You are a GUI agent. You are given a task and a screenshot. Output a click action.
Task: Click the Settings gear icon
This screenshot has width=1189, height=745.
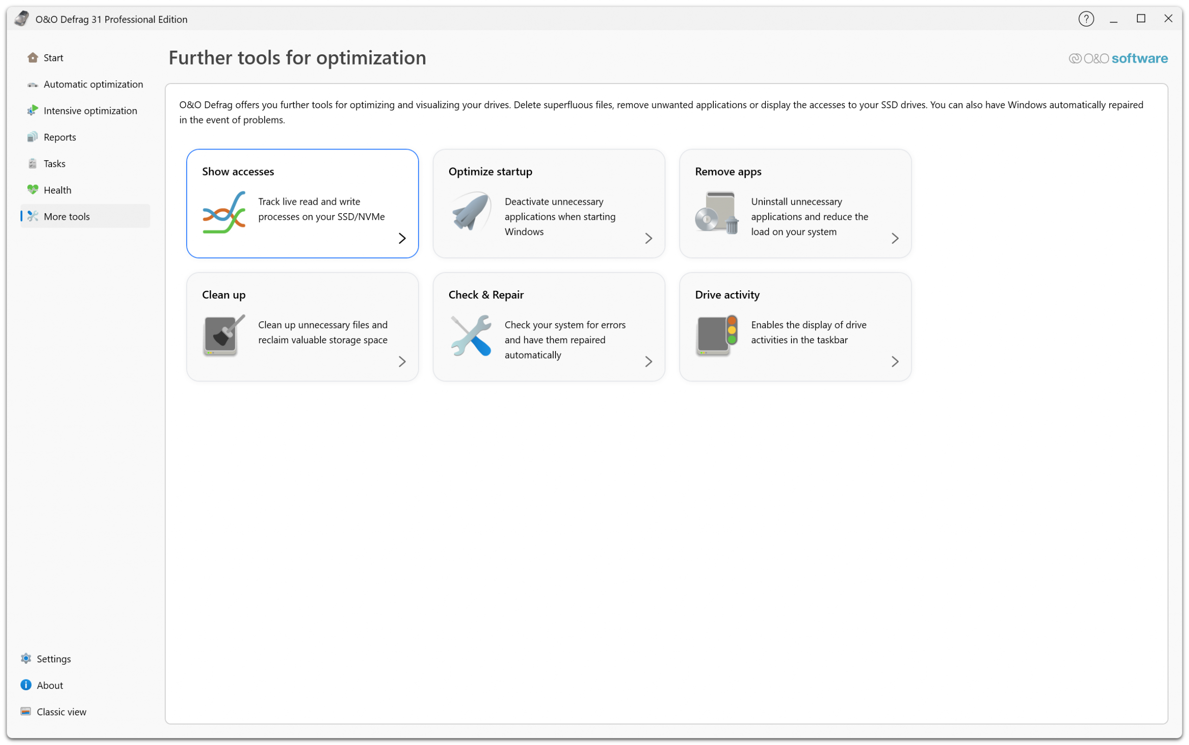click(x=26, y=659)
